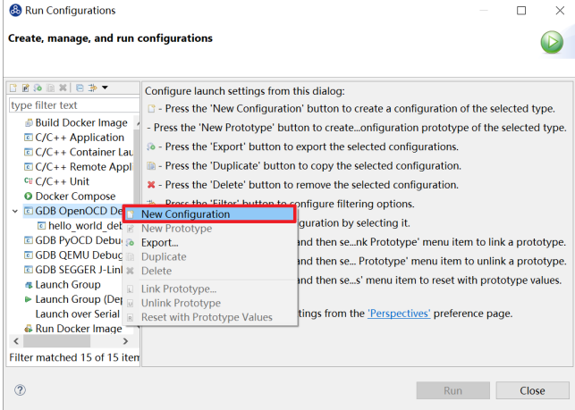The width and height of the screenshot is (575, 410).
Task: Click the Close button
Action: click(532, 390)
